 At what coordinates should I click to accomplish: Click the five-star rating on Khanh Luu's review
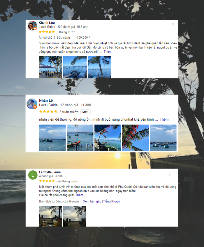click(47, 32)
